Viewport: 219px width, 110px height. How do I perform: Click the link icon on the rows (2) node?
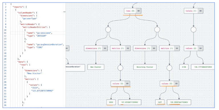click(138, 11)
